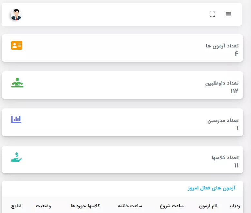This screenshot has height=213, width=251.
Task: Open the تعداد کلاسها card
Action: pos(122,160)
